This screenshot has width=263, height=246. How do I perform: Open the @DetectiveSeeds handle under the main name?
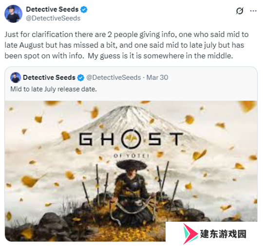[x=53, y=18]
